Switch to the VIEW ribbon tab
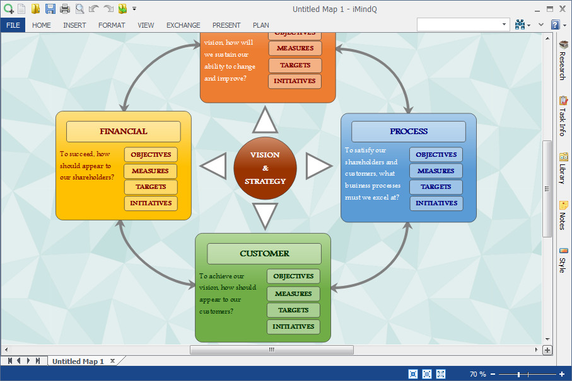 coord(146,25)
